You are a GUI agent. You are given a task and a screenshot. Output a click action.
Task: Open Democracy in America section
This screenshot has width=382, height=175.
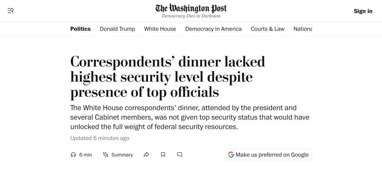pyautogui.click(x=213, y=29)
